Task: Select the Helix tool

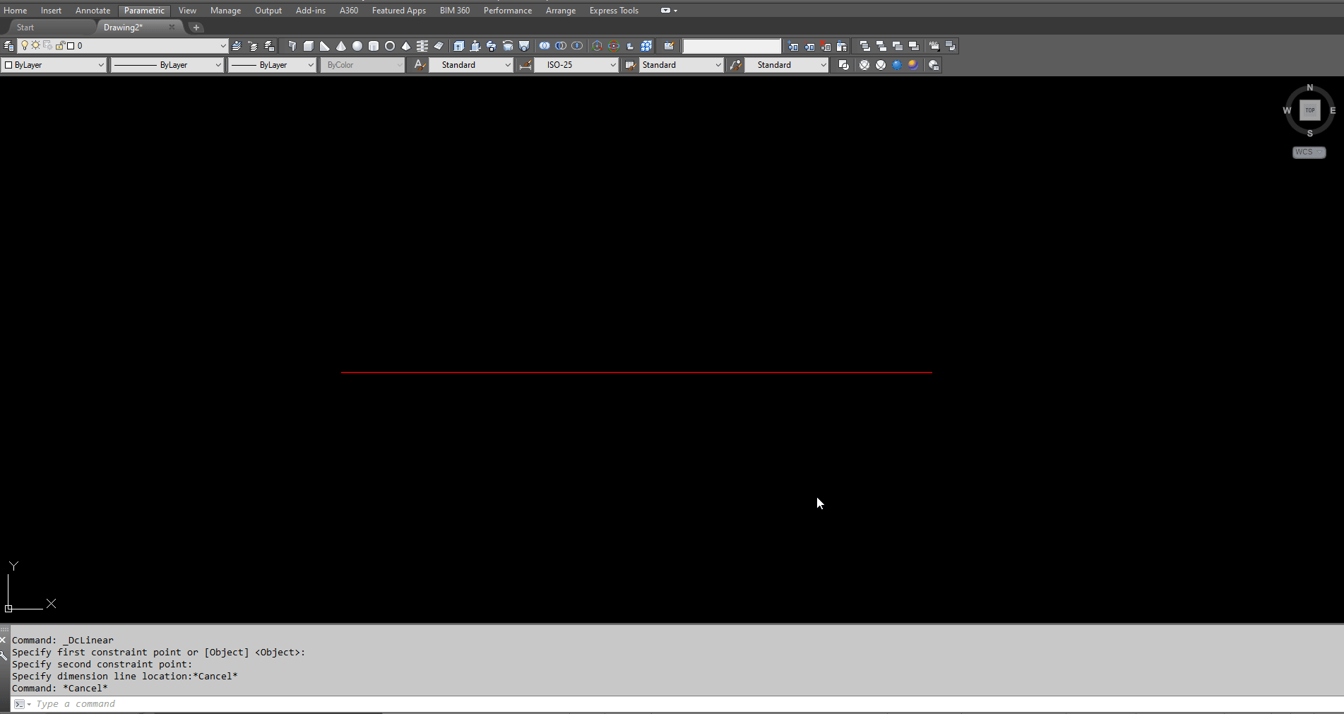Action: (422, 46)
